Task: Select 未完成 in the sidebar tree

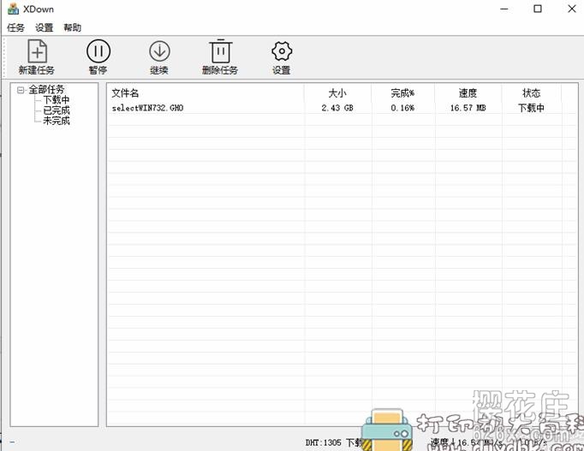Action: 57,121
